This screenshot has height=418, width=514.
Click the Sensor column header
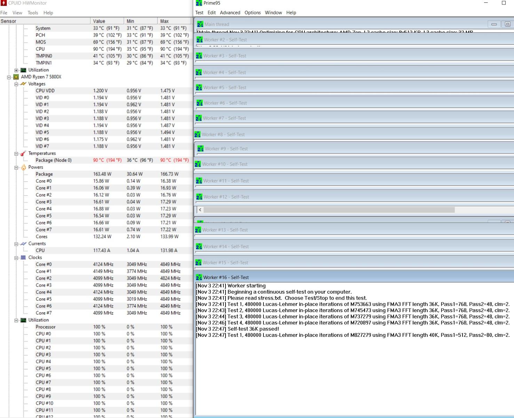[45, 21]
